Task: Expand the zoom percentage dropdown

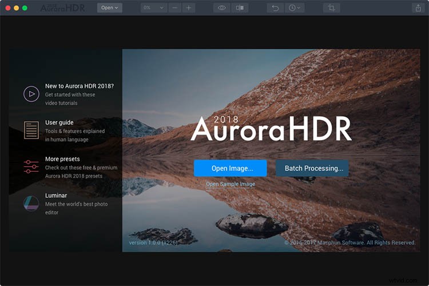Action: (154, 7)
